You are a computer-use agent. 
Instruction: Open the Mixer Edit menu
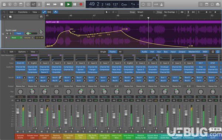[x=13, y=52]
